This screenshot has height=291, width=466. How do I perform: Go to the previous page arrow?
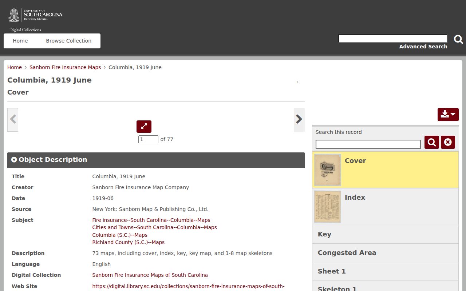(x=13, y=120)
